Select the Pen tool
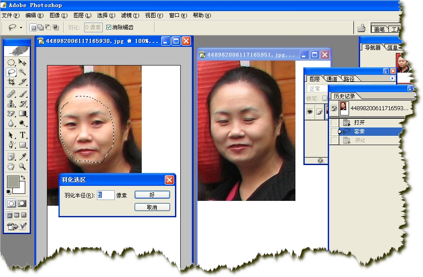423x277 pixels. tap(11, 145)
